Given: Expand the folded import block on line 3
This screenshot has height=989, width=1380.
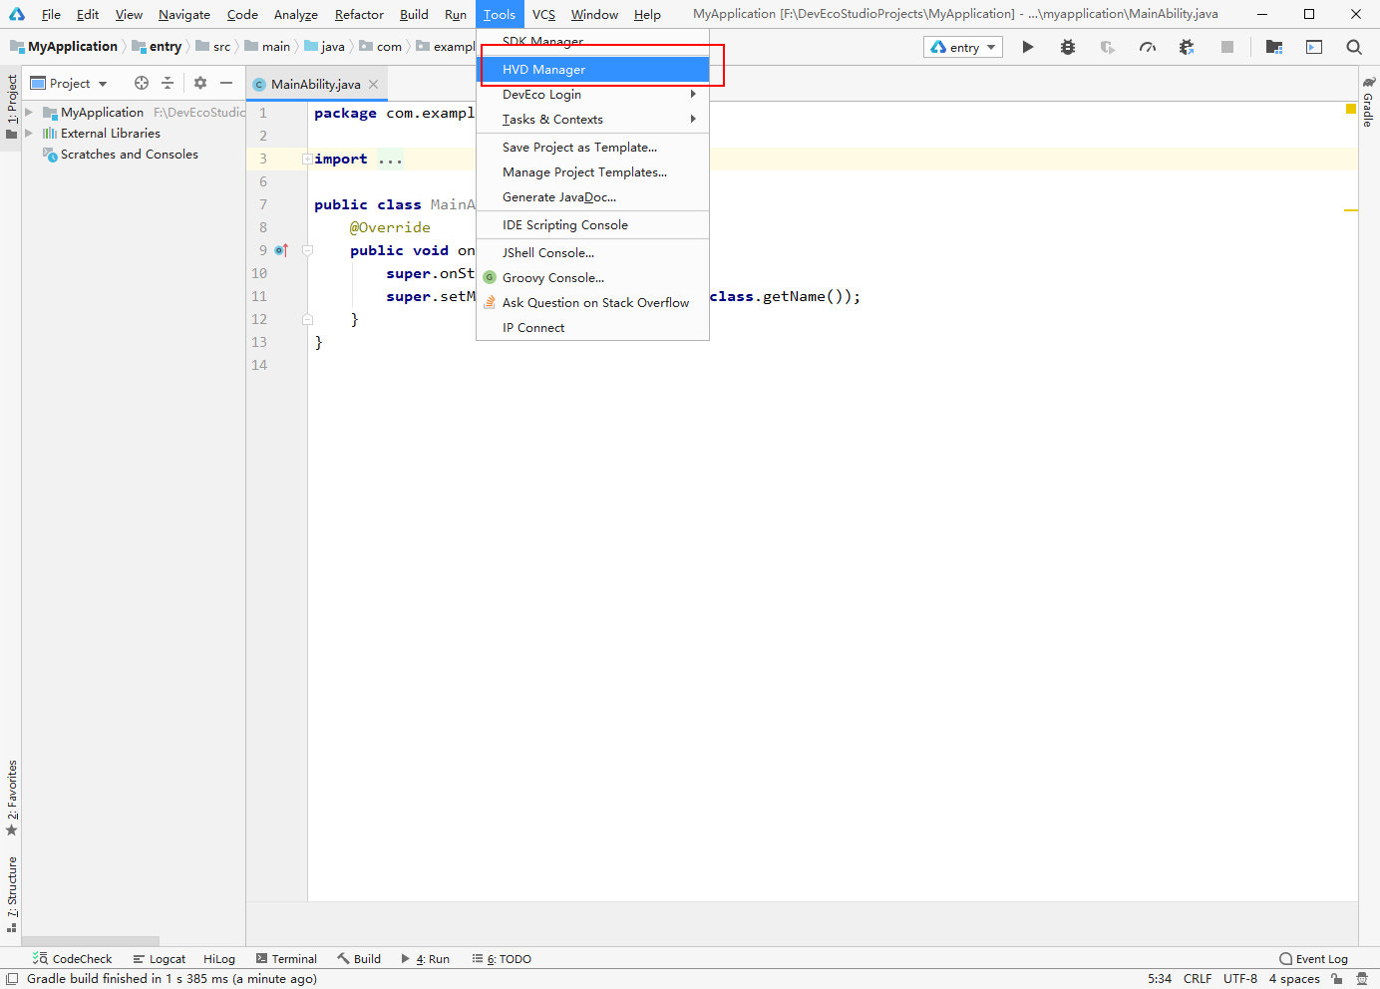Looking at the screenshot, I should [307, 160].
